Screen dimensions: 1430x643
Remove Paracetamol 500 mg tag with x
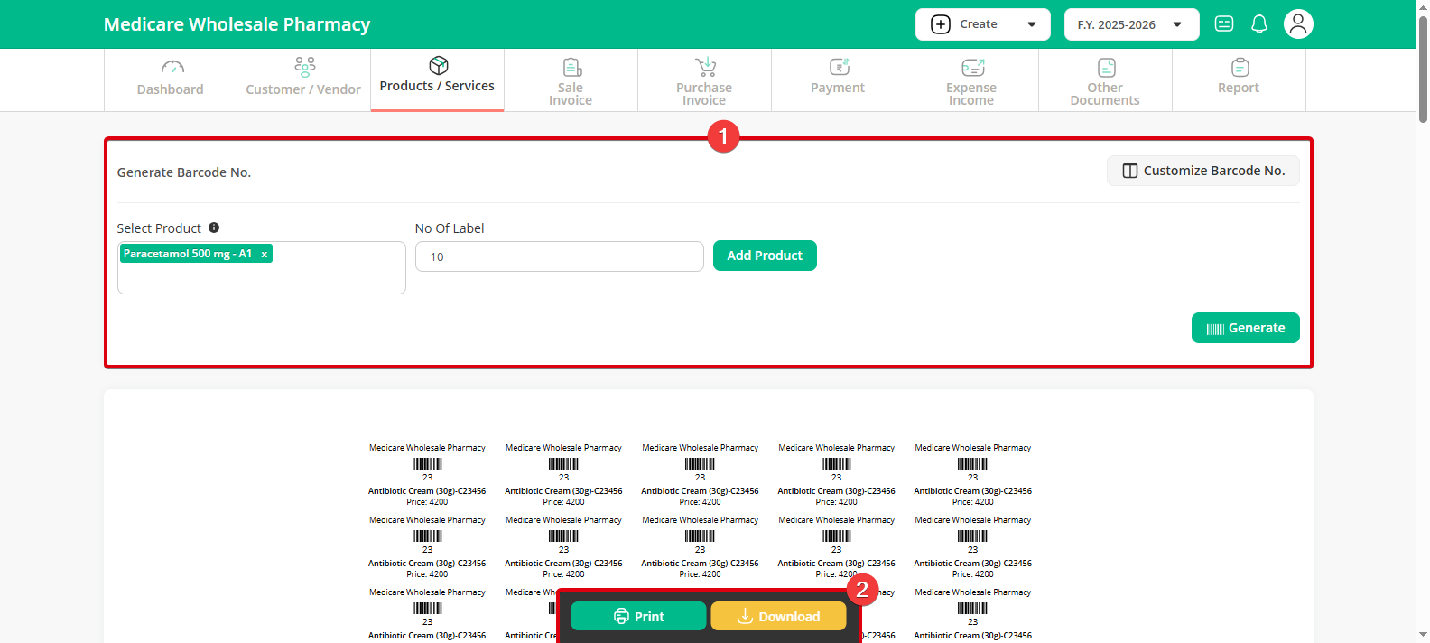click(x=265, y=255)
